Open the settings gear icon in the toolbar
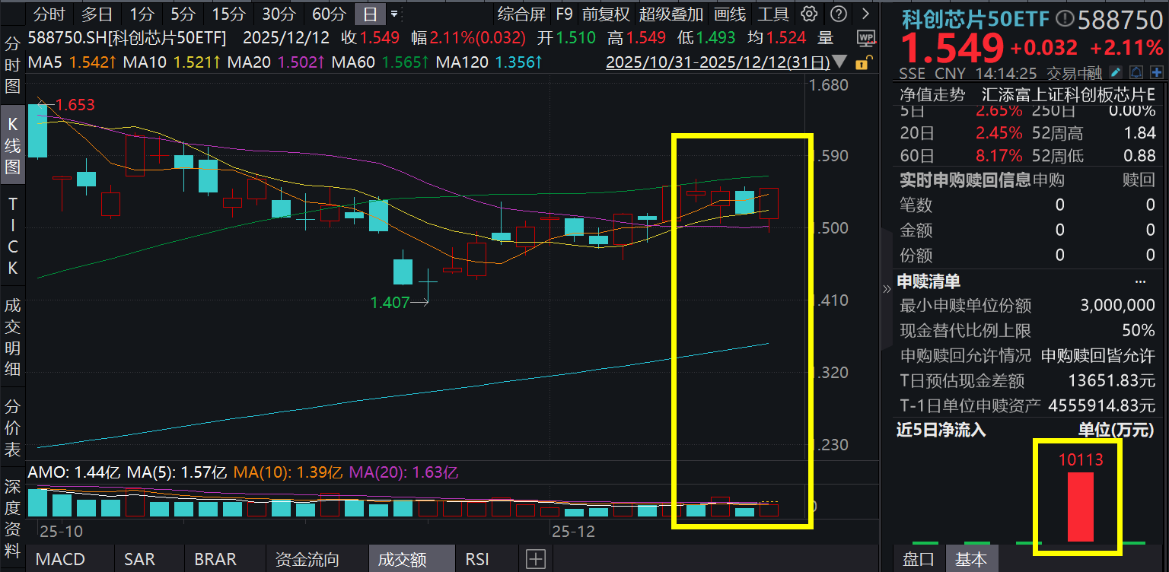Viewport: 1169px width, 572px height. (808, 14)
